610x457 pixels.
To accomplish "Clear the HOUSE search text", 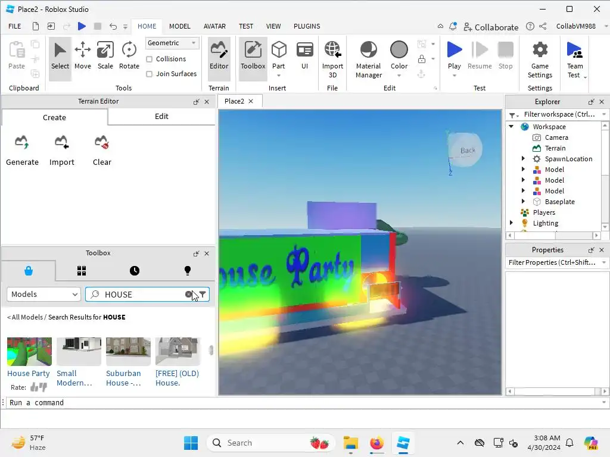I will click(188, 295).
